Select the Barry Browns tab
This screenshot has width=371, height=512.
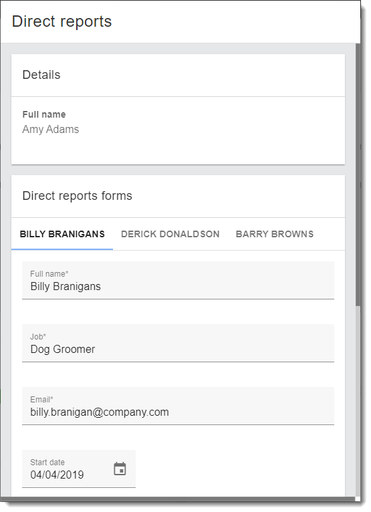(275, 234)
